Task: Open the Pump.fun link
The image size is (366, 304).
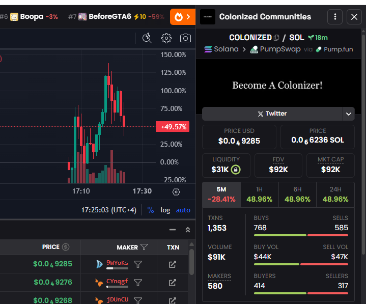Action: 334,49
